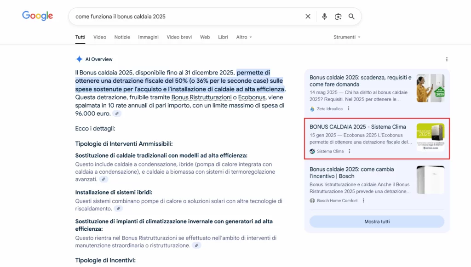Click the Bosch result thumbnail image
The image size is (471, 267).
pyautogui.click(x=431, y=179)
